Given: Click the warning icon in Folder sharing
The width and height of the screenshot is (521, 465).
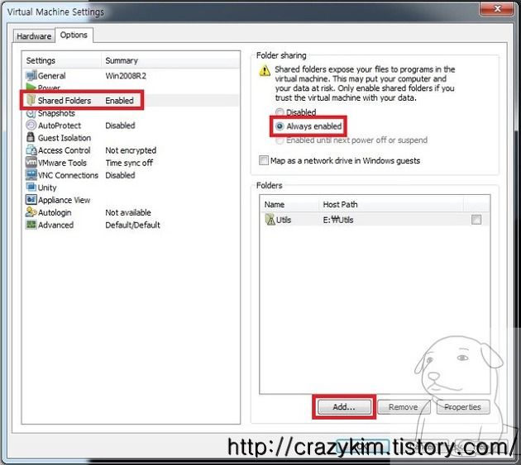Looking at the screenshot, I should tap(265, 70).
